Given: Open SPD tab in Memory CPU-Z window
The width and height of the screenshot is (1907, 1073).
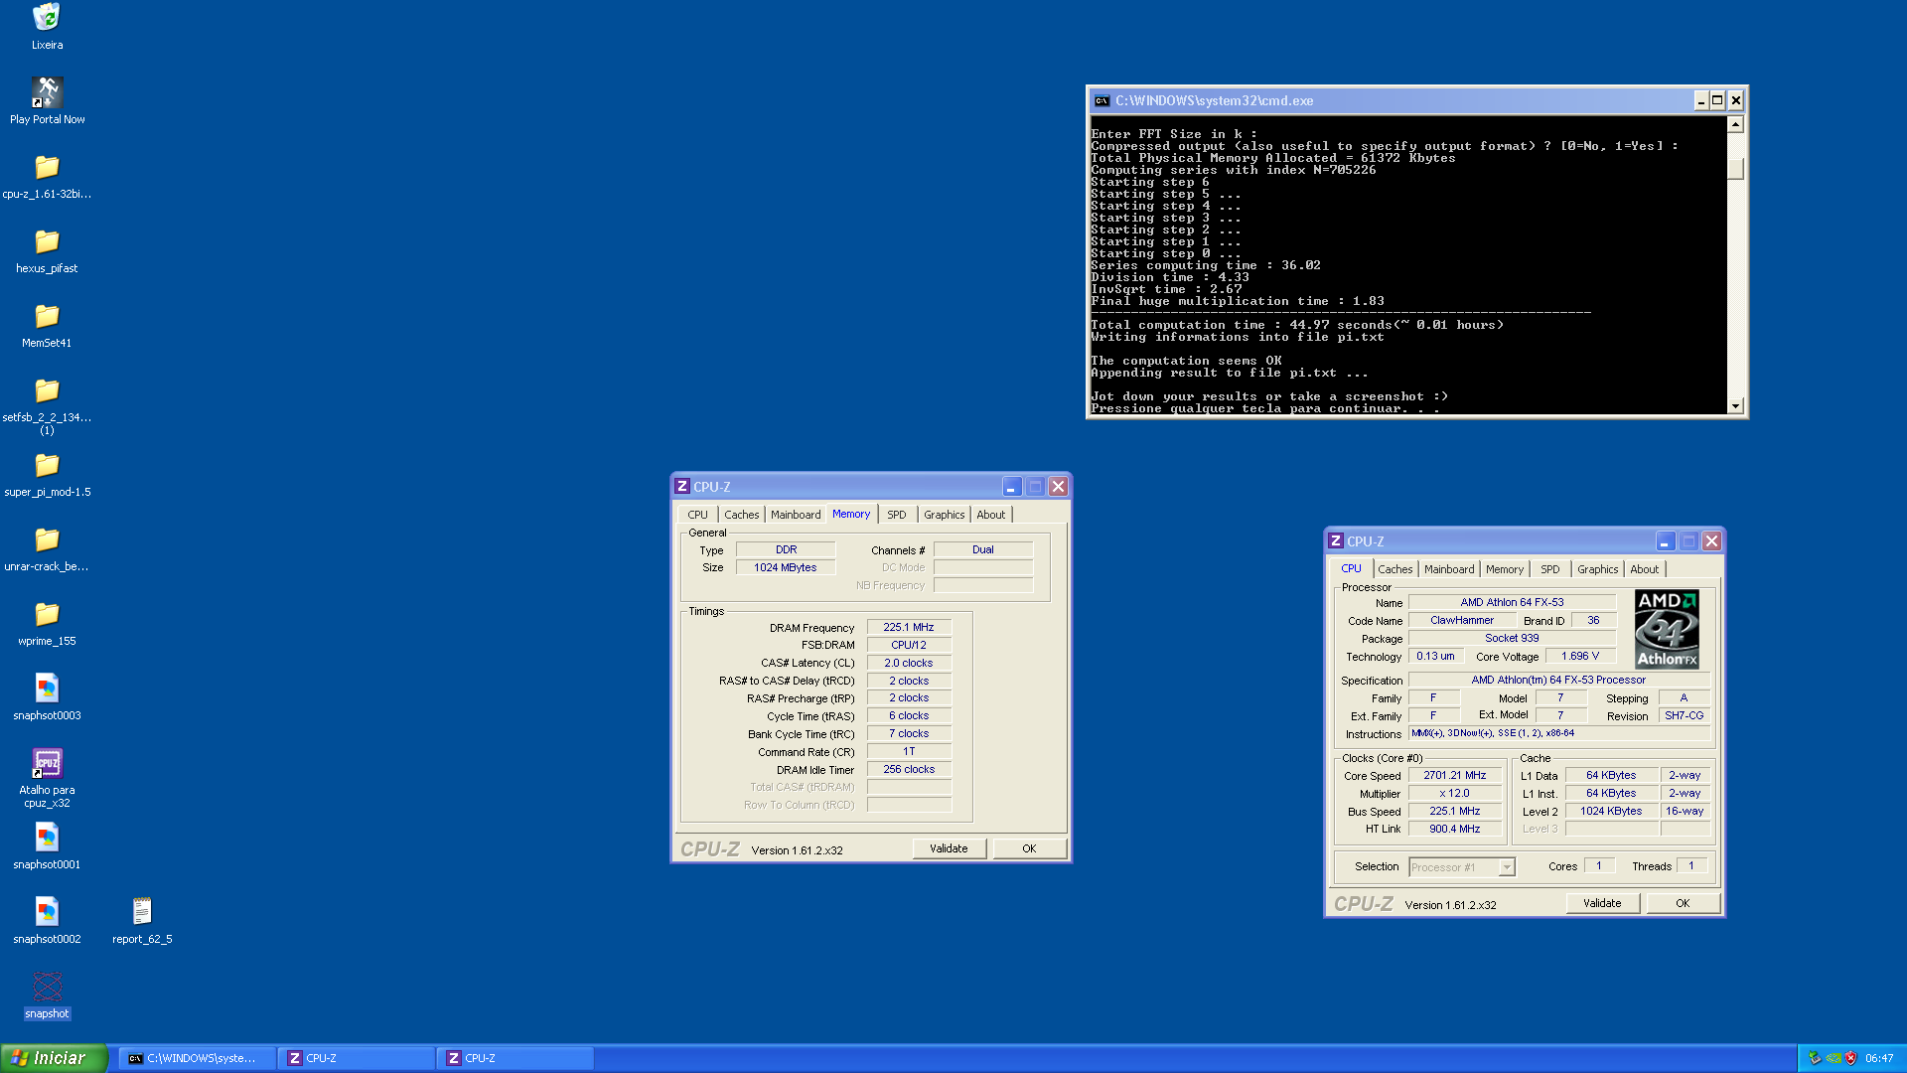Looking at the screenshot, I should coord(896,515).
